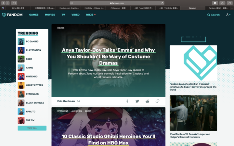This screenshot has height=146, width=234.
Task: Open Studio Ghibli Heroines article headline
Action: tap(109, 140)
